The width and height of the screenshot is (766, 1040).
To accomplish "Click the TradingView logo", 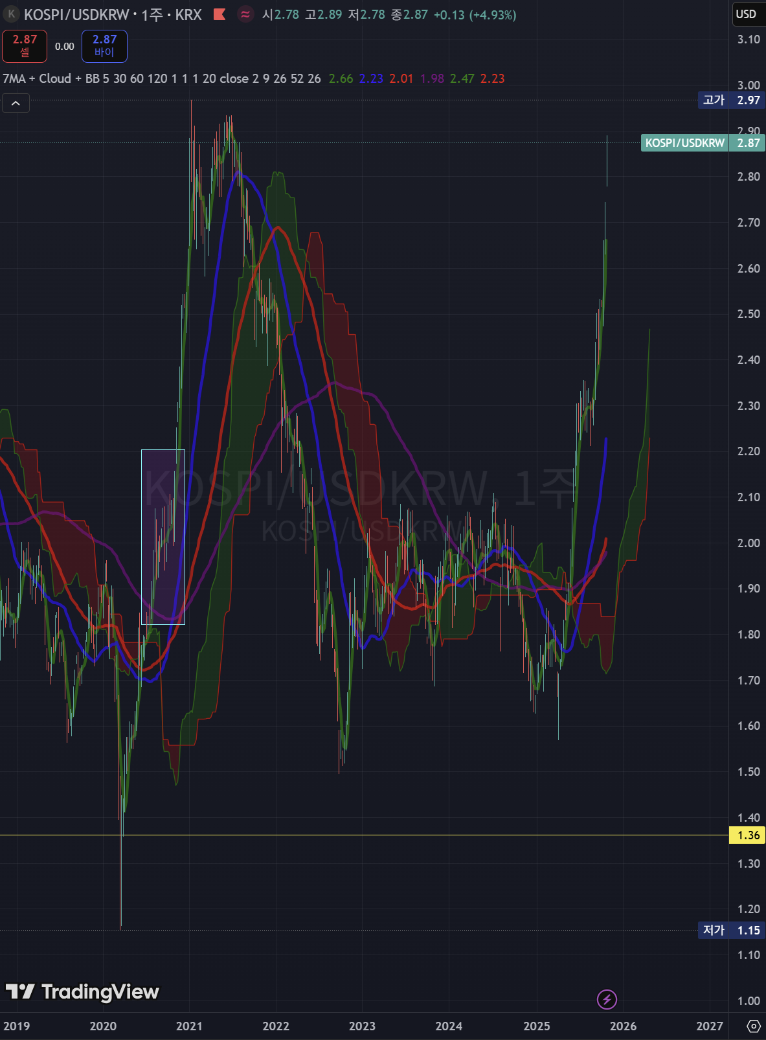I will pyautogui.click(x=82, y=991).
